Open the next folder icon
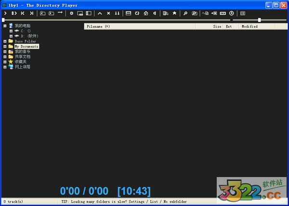 [51, 14]
